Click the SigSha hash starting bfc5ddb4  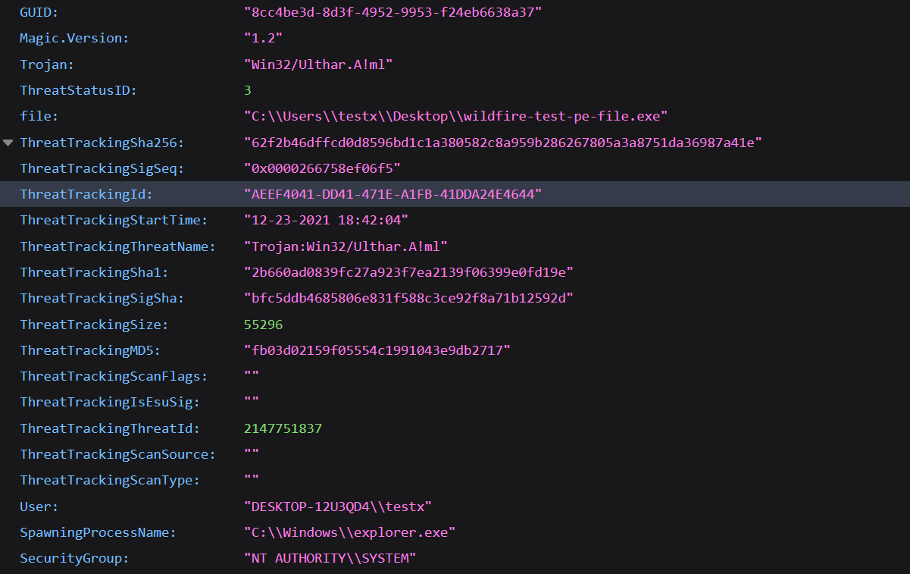click(409, 298)
